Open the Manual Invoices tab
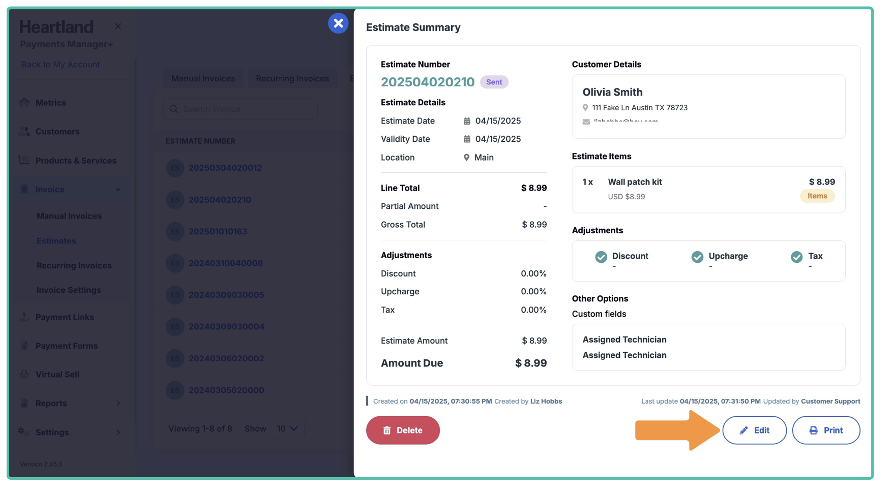 (203, 79)
